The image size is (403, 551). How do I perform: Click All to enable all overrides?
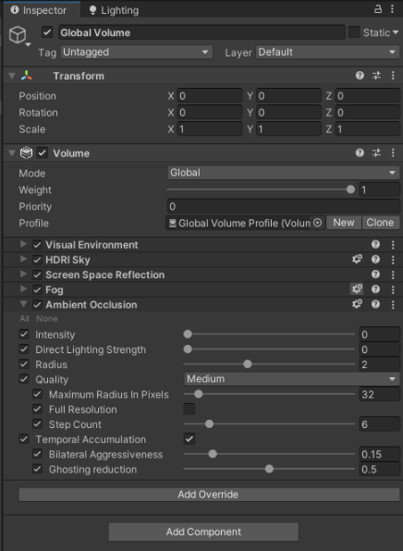(x=24, y=319)
